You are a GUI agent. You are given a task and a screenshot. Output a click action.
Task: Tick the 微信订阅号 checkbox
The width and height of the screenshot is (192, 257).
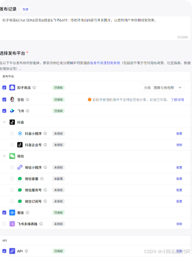(x=12, y=201)
